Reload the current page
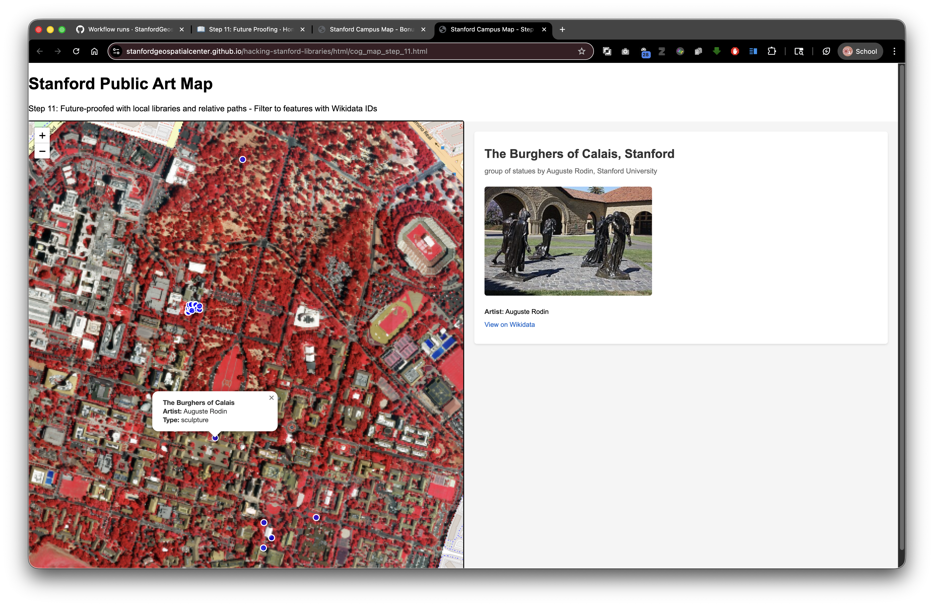The height and width of the screenshot is (606, 934). pos(76,51)
